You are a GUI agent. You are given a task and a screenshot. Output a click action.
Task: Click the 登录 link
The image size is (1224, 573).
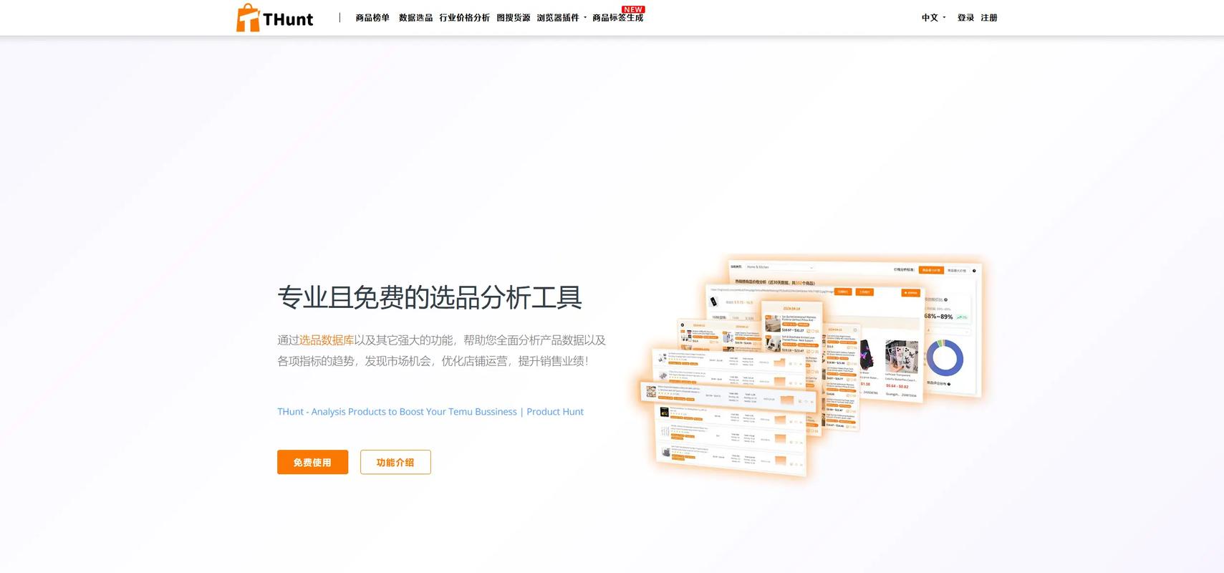click(x=965, y=18)
